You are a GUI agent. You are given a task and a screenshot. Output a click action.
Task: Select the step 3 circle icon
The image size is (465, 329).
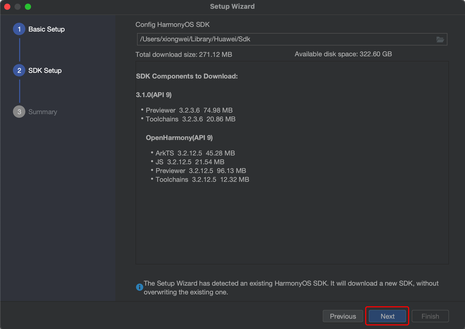coord(19,112)
